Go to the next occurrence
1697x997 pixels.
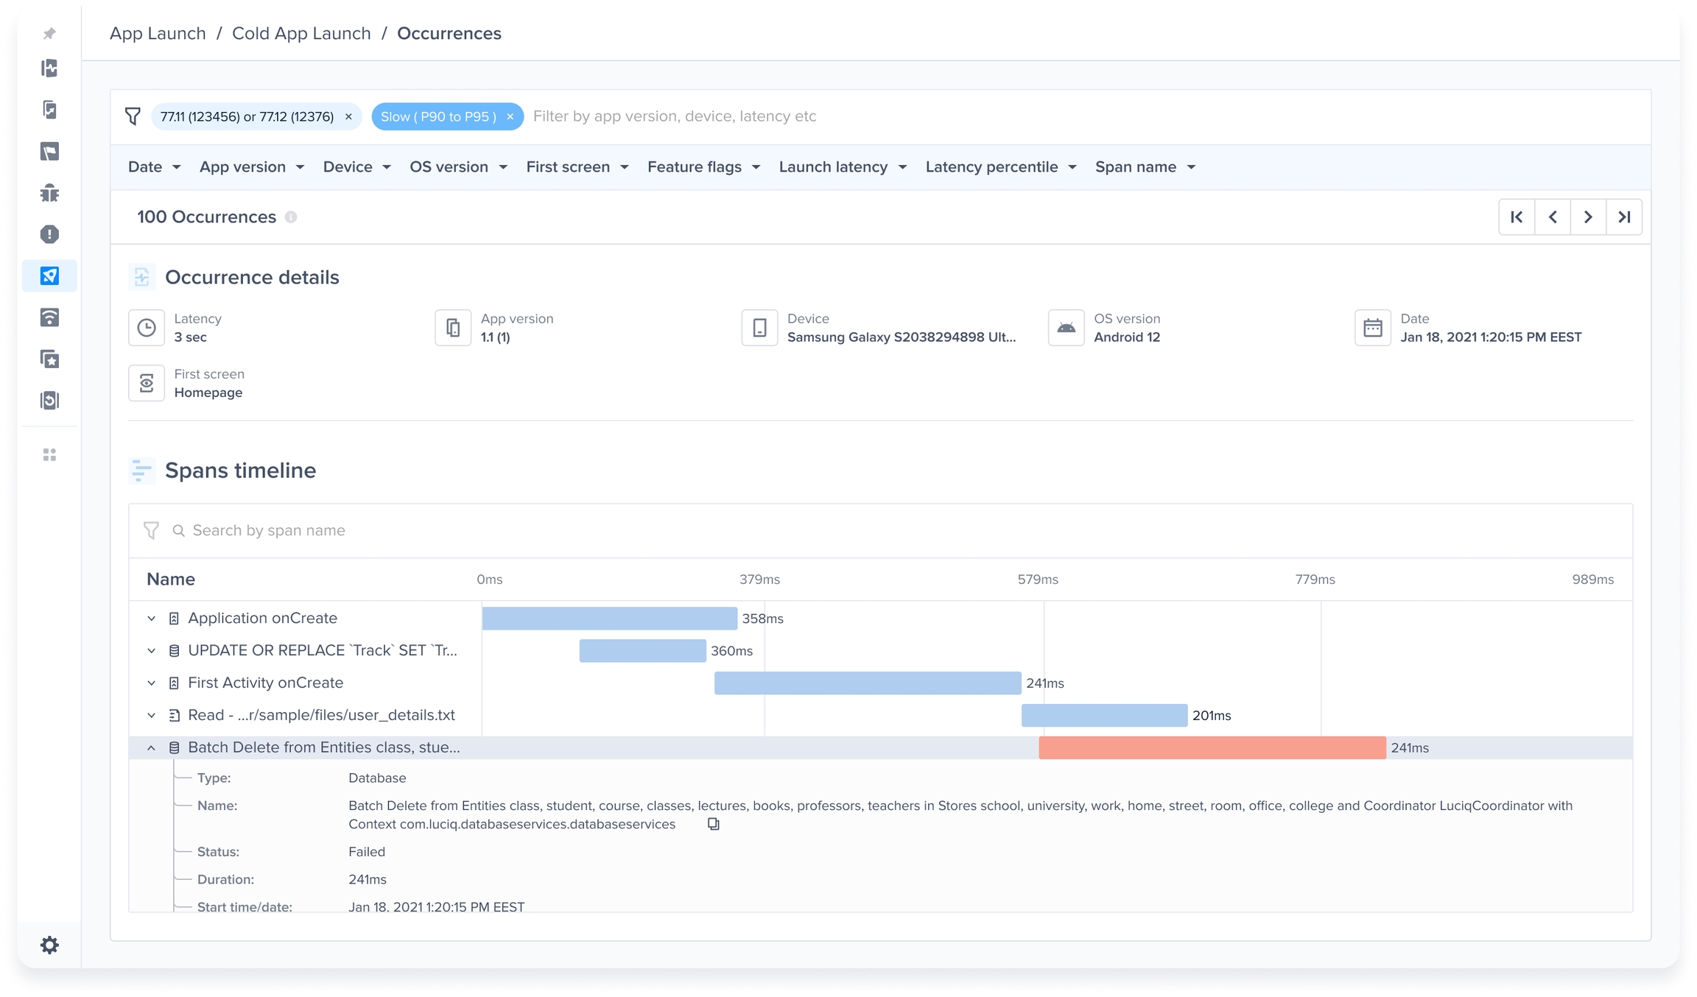point(1588,216)
